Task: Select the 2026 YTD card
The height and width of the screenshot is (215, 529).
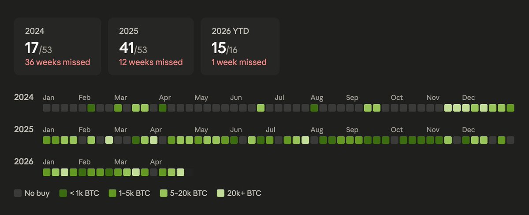Action: 240,47
